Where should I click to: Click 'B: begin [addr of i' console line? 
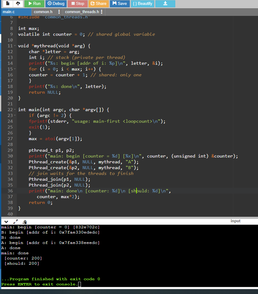pyautogui.click(x=50, y=232)
